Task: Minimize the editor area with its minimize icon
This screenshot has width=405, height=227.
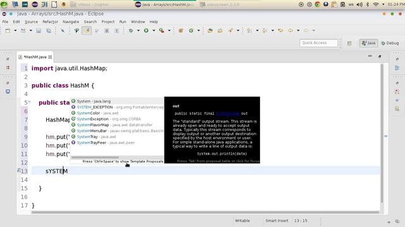Action: tap(370, 56)
